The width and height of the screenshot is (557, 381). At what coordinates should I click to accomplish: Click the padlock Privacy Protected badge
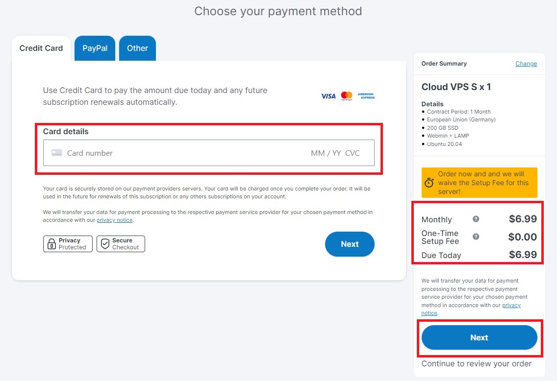pos(68,244)
